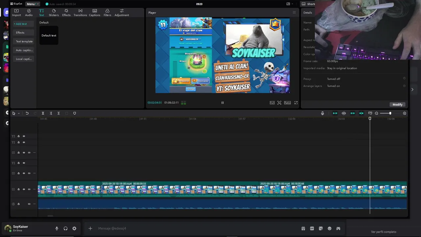Viewport: 421px width, 237px height.
Task: Add a marker on the timeline
Action: coord(75,113)
